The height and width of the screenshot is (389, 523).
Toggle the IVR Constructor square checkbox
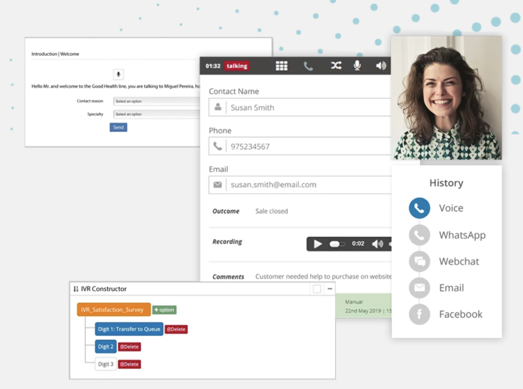[x=317, y=289]
